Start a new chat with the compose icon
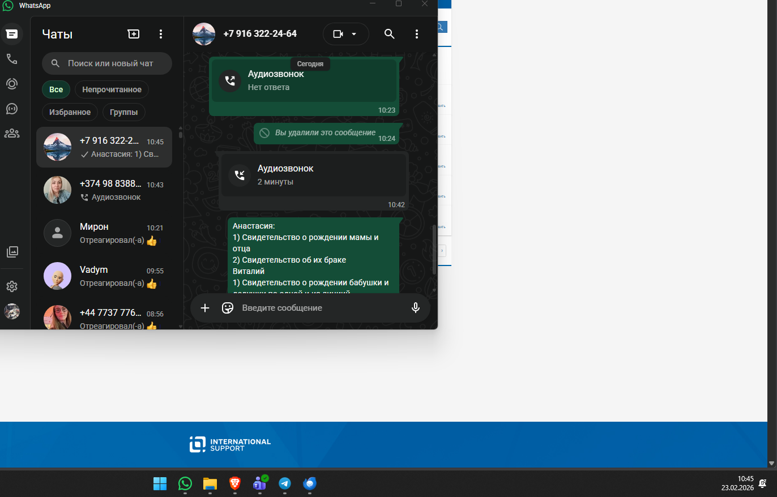Viewport: 777px width, 497px height. pyautogui.click(x=133, y=34)
